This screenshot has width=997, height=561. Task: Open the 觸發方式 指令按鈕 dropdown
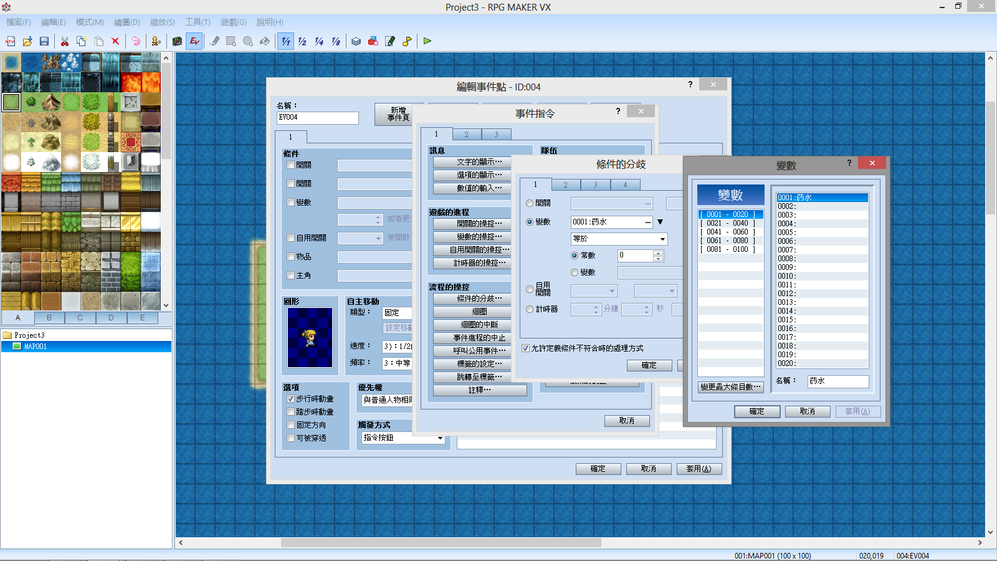[404, 438]
